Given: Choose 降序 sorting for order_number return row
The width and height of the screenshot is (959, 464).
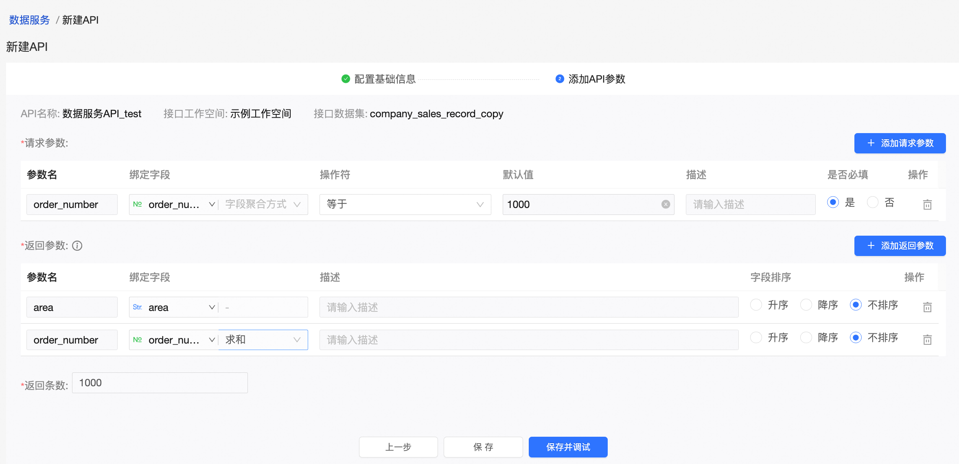Looking at the screenshot, I should point(806,337).
